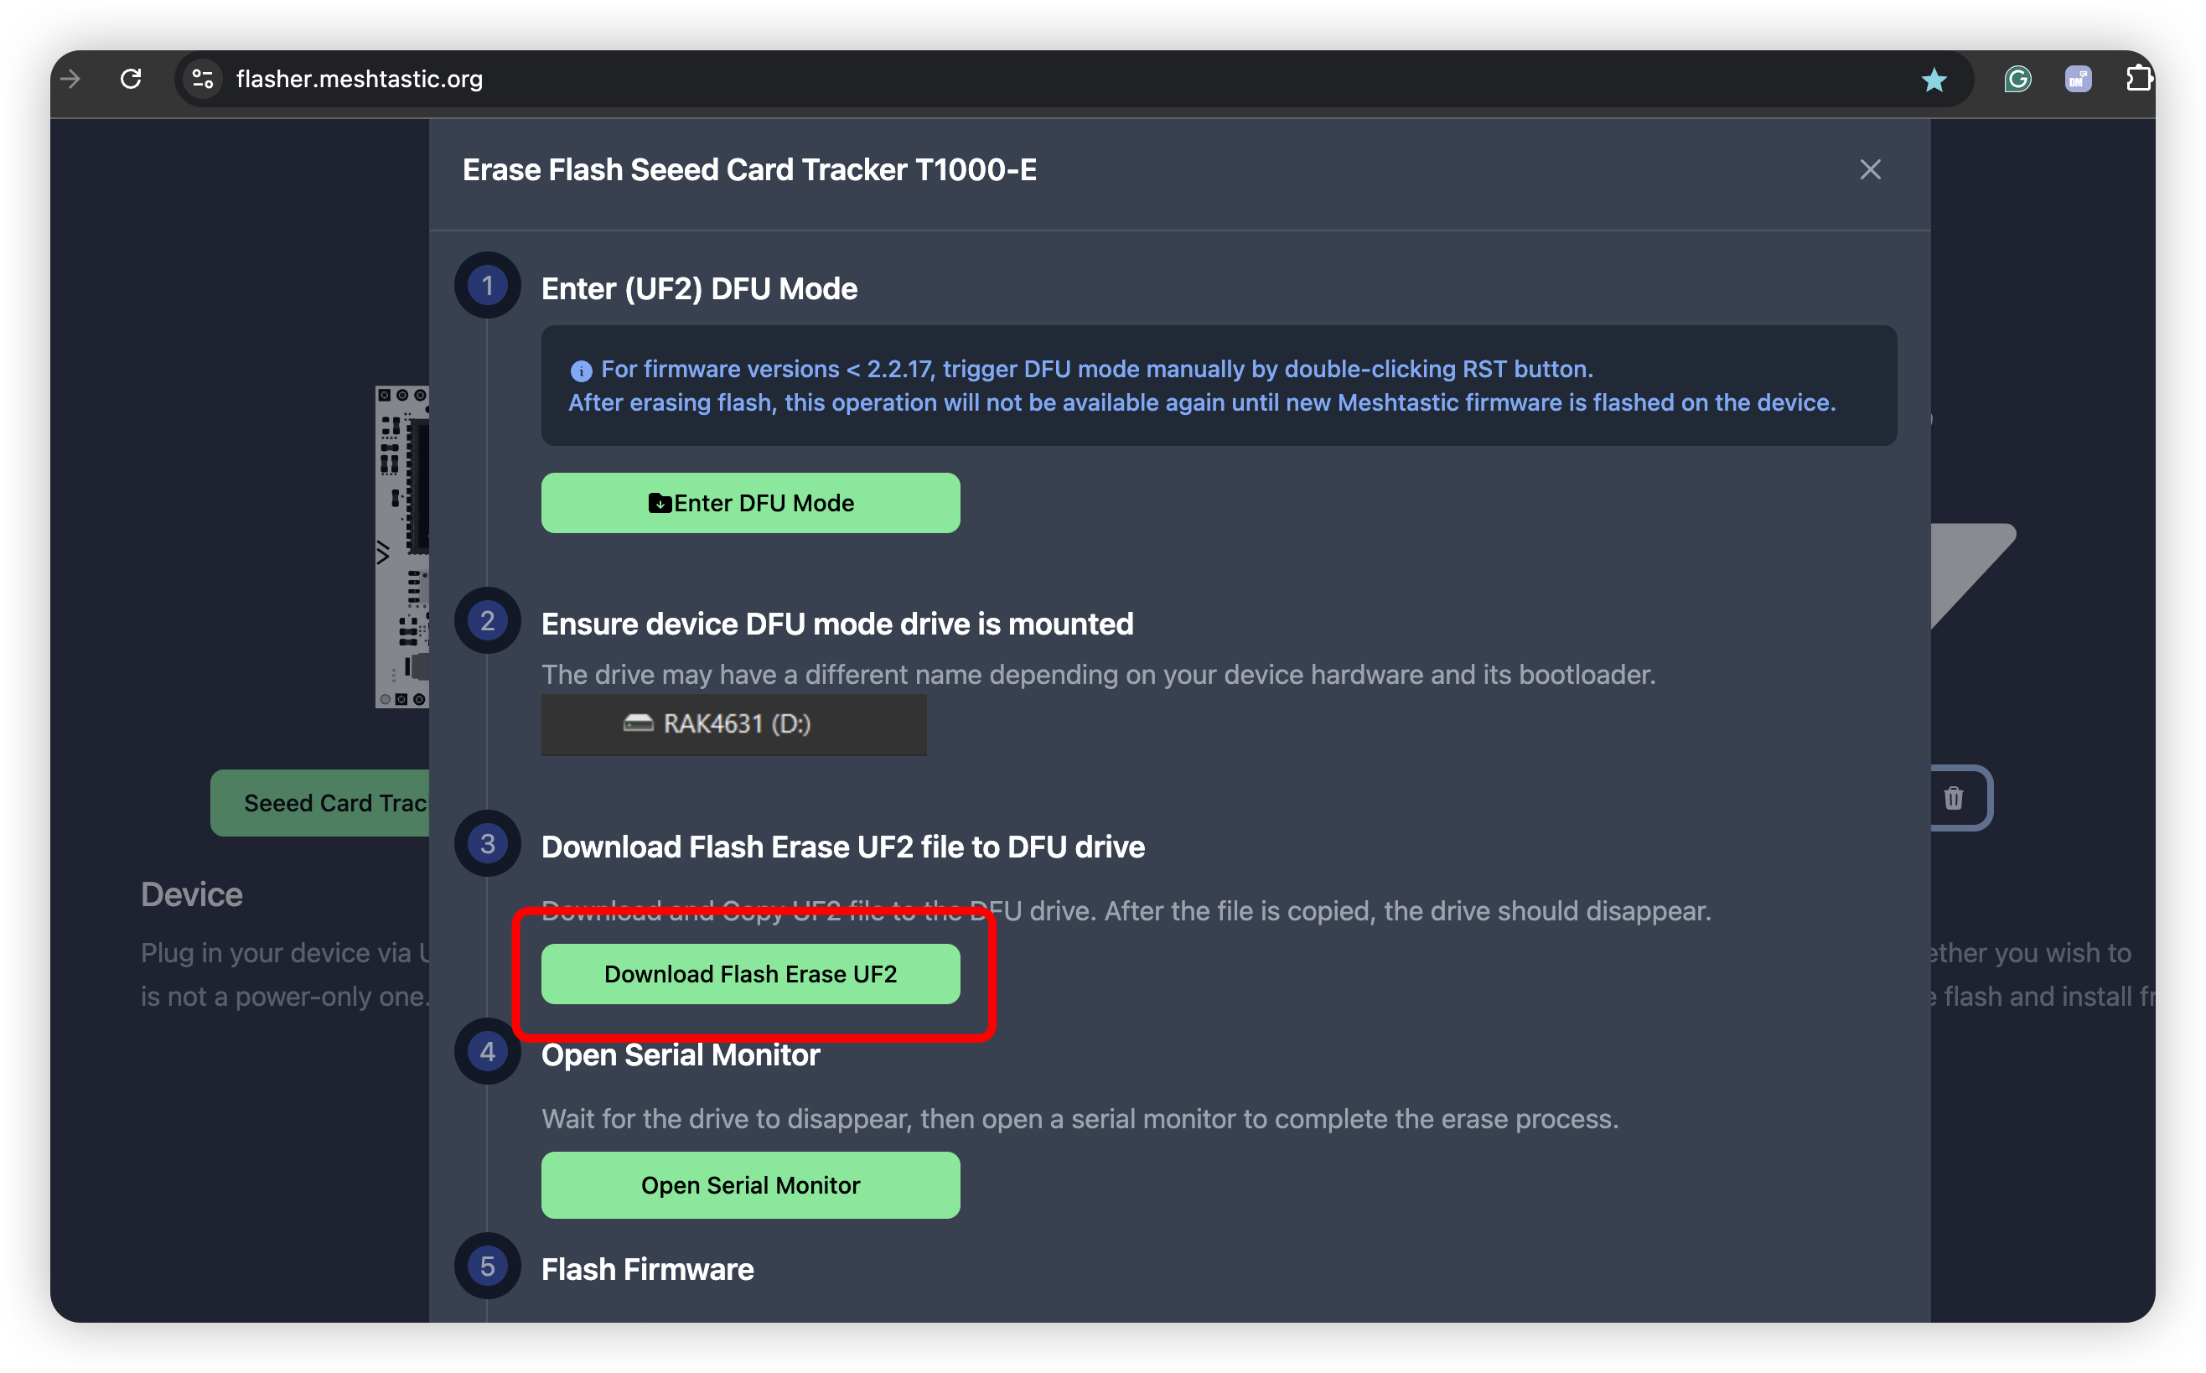2206x1373 pixels.
Task: Click the step 5 Flash Firmware circle
Action: tap(488, 1266)
